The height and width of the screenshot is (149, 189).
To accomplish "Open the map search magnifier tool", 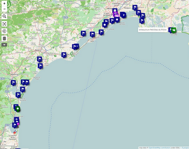I will pyautogui.click(x=4, y=16).
